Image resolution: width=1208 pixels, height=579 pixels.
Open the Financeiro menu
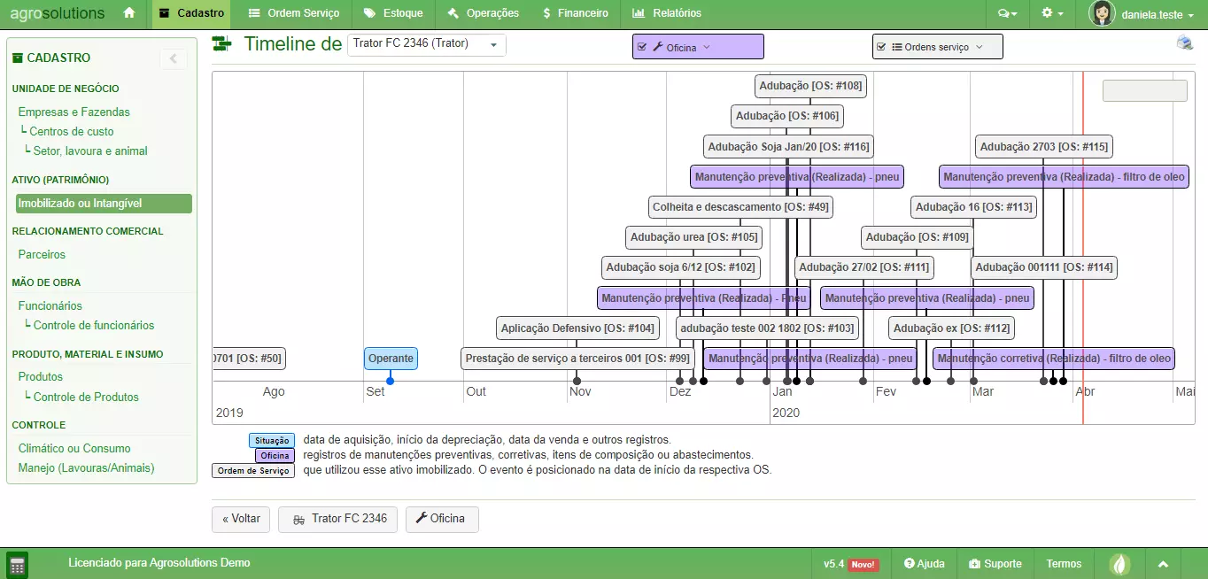[574, 13]
